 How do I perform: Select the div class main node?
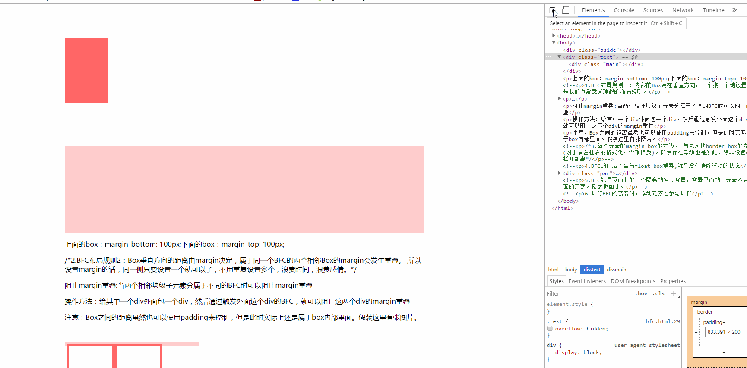[606, 64]
